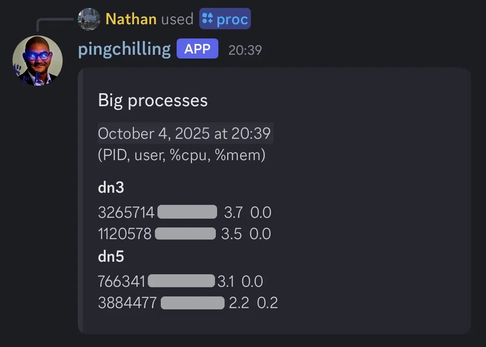Click the Nathan username in header

click(x=131, y=19)
